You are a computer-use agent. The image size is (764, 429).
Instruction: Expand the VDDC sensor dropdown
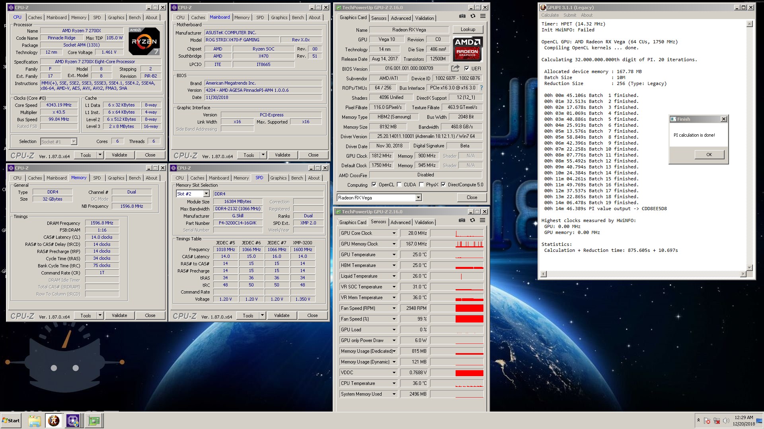[394, 373]
